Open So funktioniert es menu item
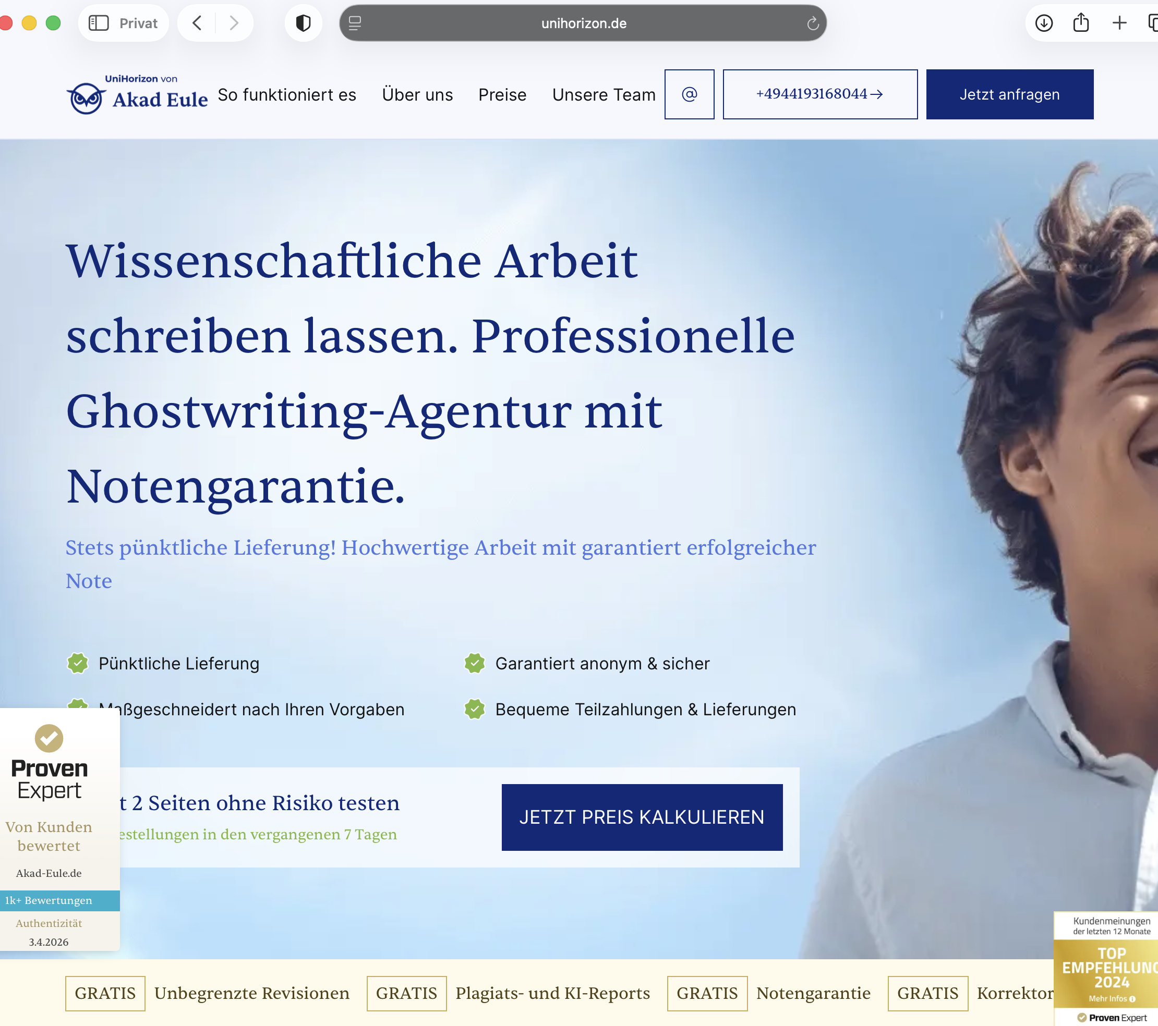The height and width of the screenshot is (1026, 1158). [x=287, y=94]
